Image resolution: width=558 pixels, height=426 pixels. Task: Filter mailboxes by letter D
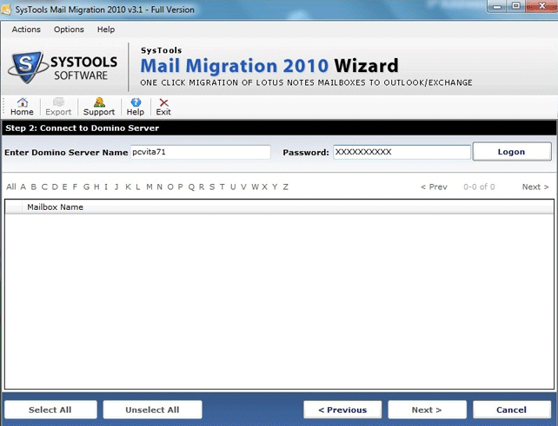[x=55, y=187]
